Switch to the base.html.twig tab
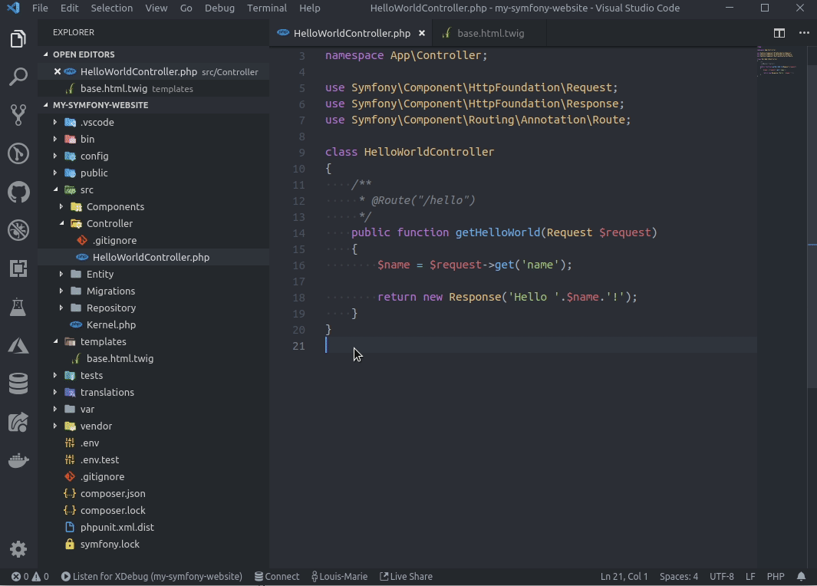The height and width of the screenshot is (586, 817). 490,33
